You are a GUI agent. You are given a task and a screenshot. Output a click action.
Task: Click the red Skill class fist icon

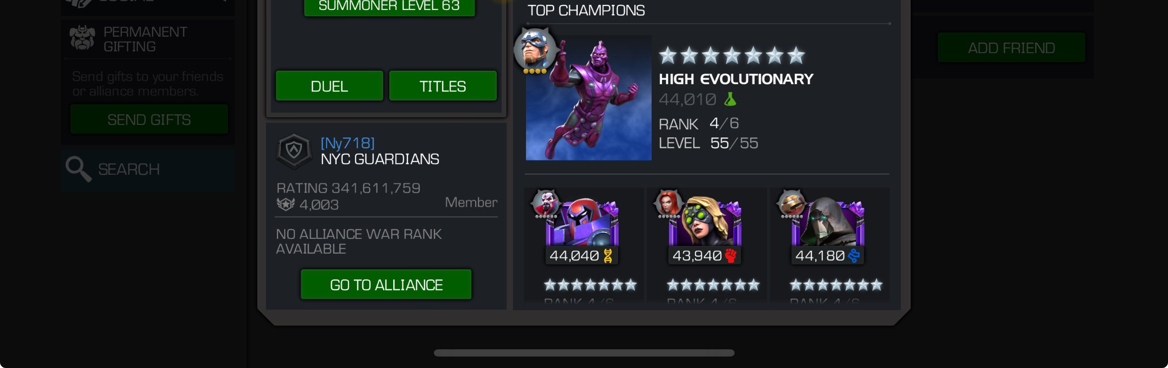[731, 256]
